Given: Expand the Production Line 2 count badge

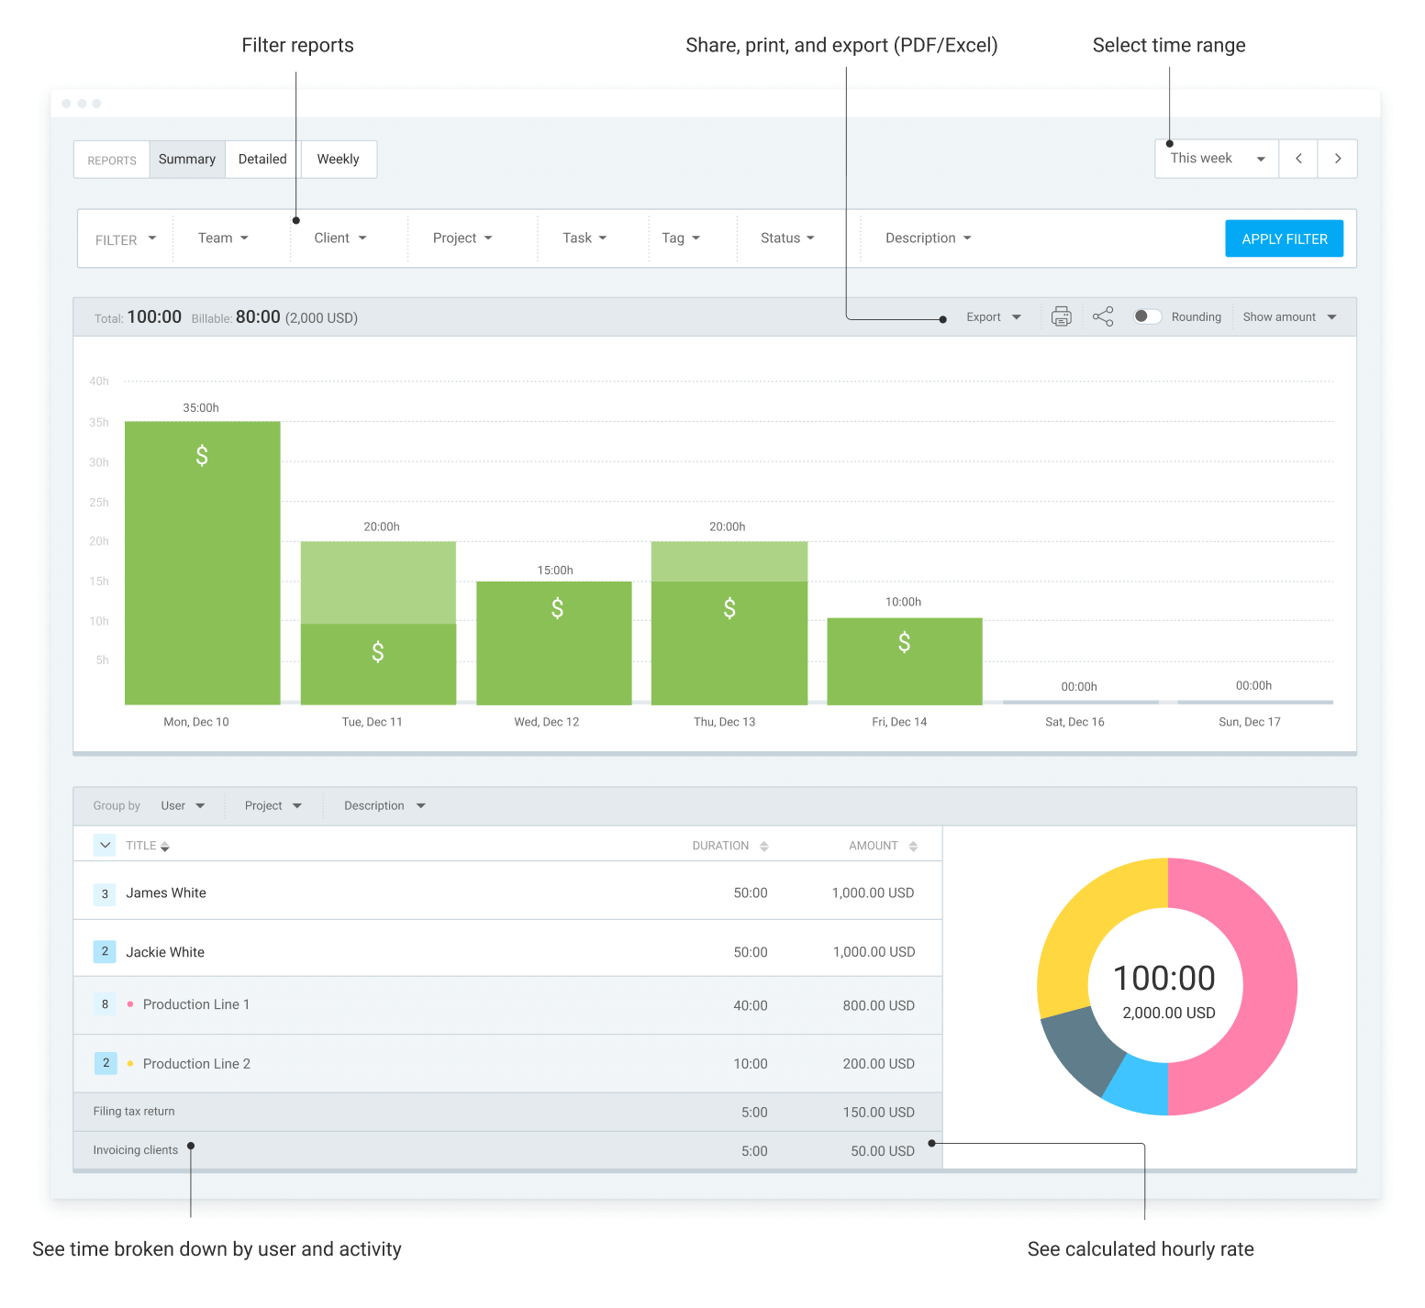Looking at the screenshot, I should 106,1063.
